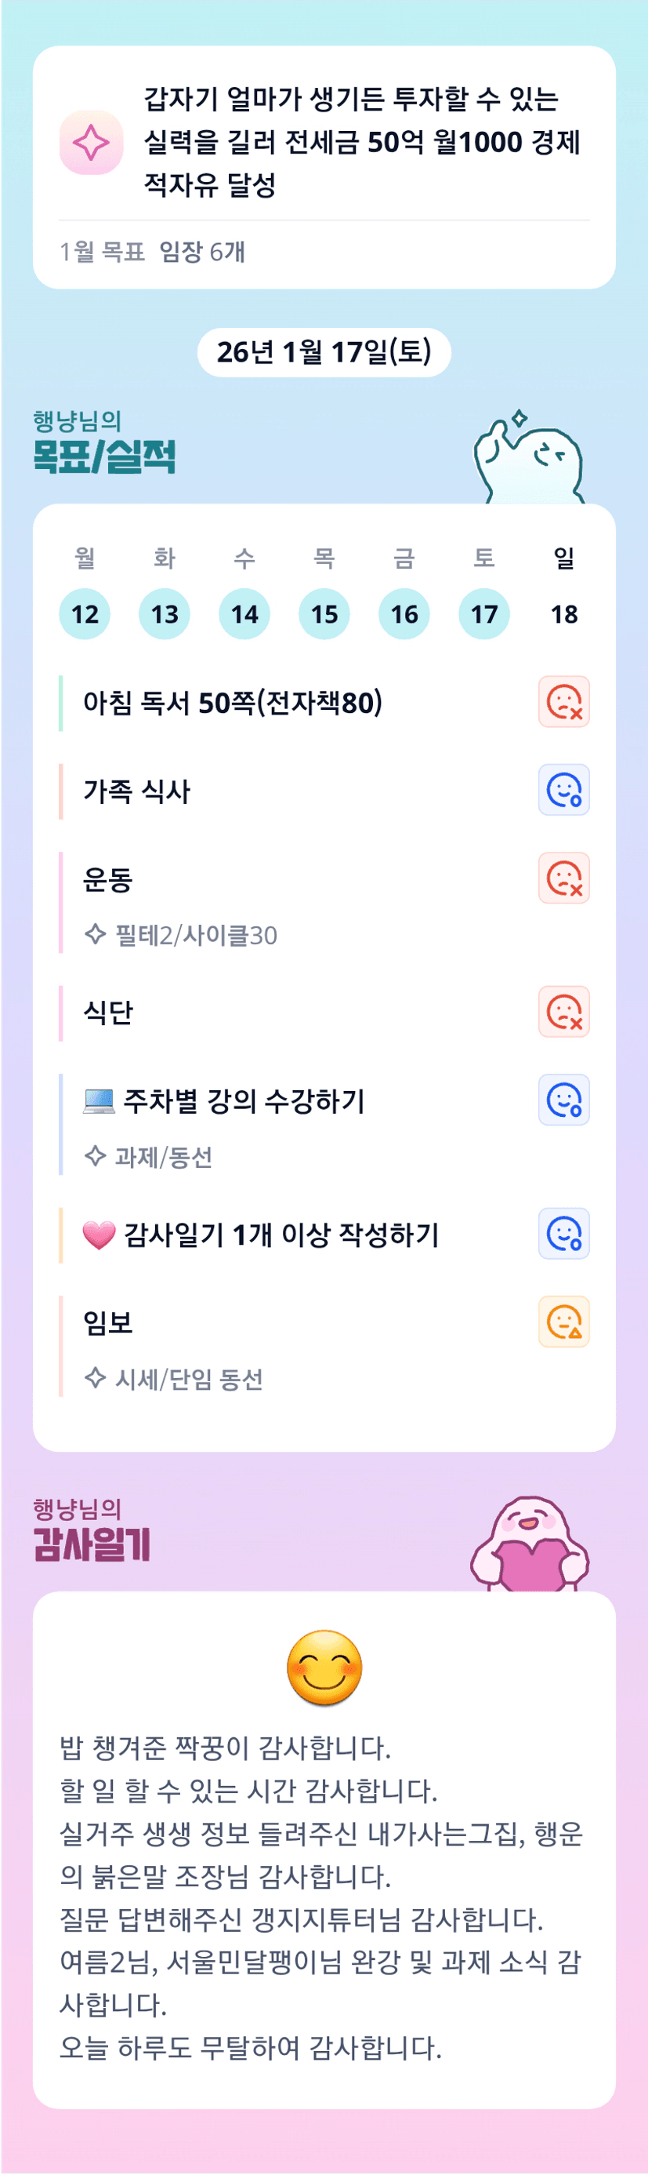The image size is (648, 2175).
Task: Select date 13 in the week calendar
Action: (x=165, y=614)
